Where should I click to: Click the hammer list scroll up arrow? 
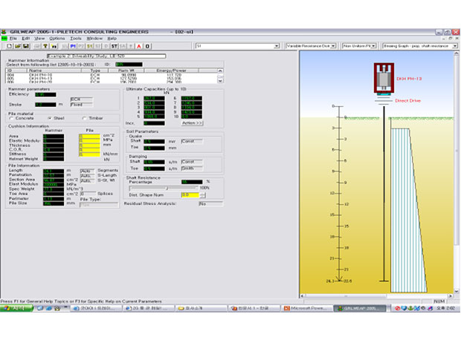coord(220,71)
